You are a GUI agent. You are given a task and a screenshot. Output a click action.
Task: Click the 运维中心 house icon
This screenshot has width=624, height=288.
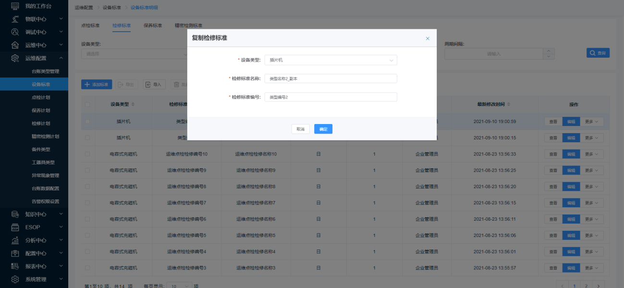click(15, 45)
